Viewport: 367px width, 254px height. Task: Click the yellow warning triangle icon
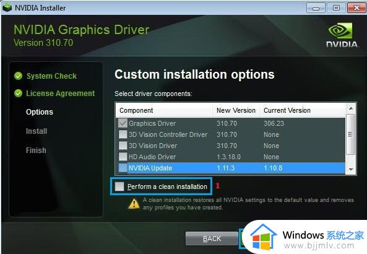click(134, 204)
